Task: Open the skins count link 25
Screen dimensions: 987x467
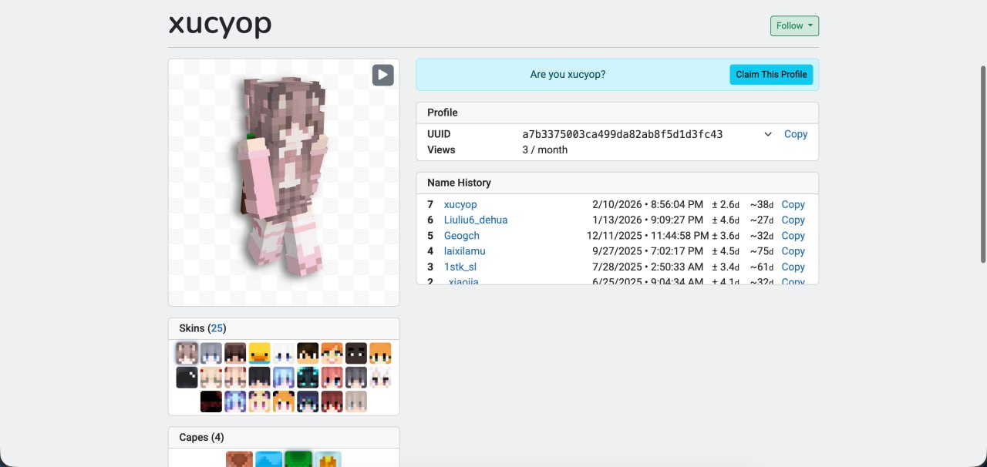Action: (x=217, y=328)
